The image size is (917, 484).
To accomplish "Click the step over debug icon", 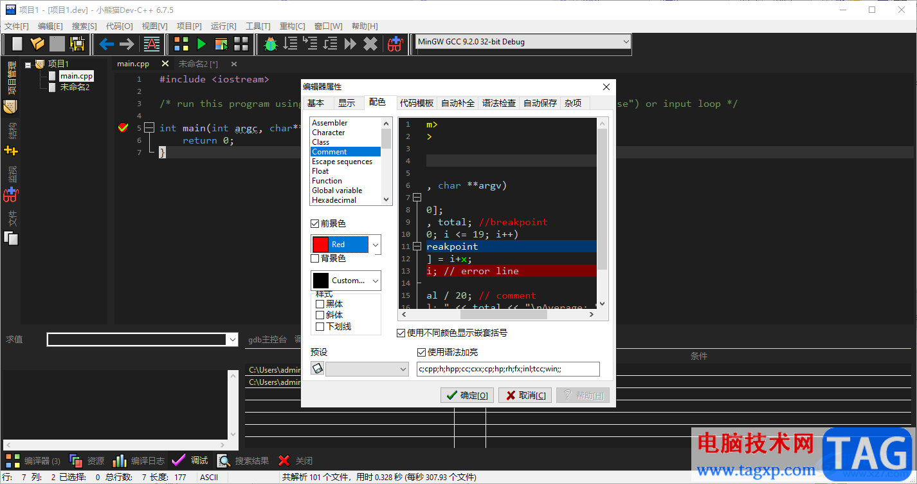I will click(x=291, y=44).
